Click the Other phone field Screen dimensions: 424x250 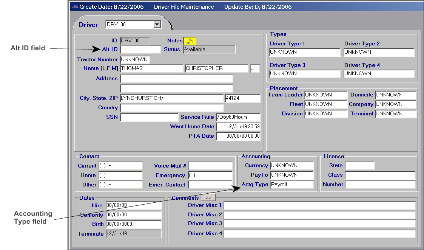tap(120, 185)
